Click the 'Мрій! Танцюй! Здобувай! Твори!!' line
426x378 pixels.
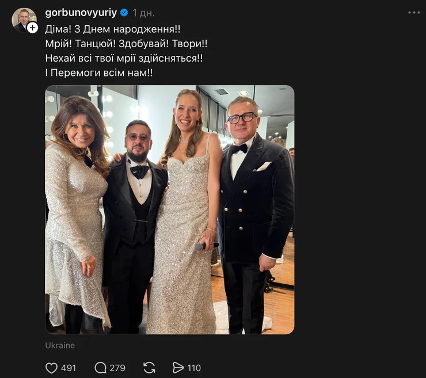coord(126,43)
